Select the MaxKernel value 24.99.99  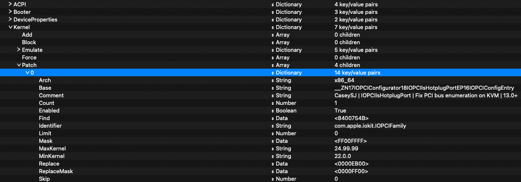point(346,148)
